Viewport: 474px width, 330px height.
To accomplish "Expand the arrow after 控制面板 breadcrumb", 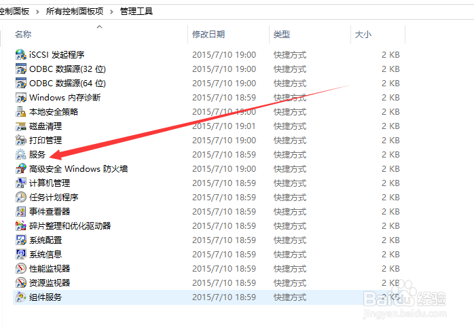I will click(37, 12).
